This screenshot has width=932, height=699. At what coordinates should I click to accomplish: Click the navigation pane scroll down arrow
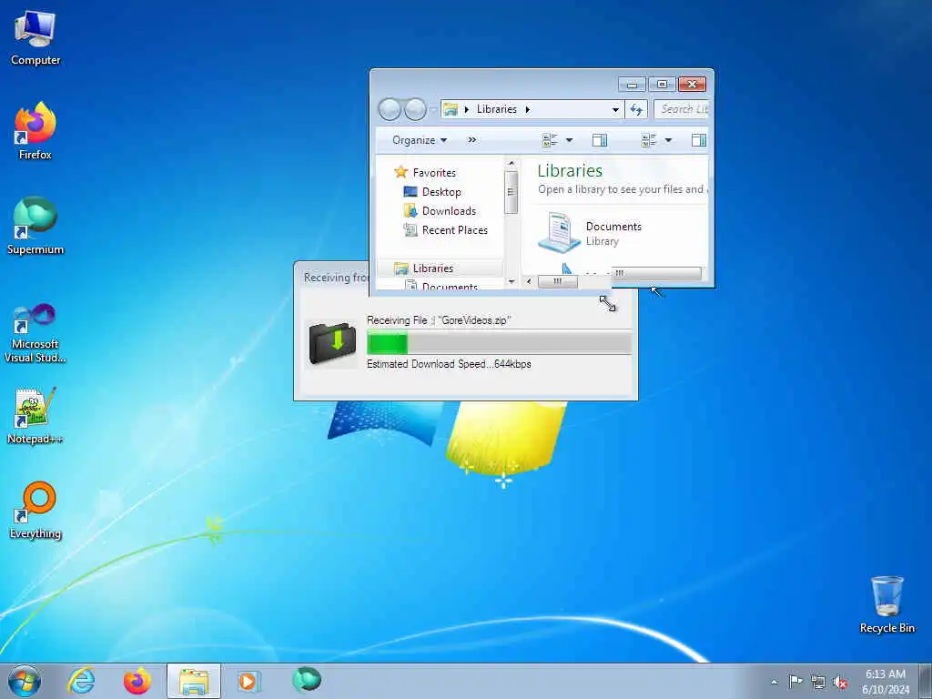(x=512, y=281)
